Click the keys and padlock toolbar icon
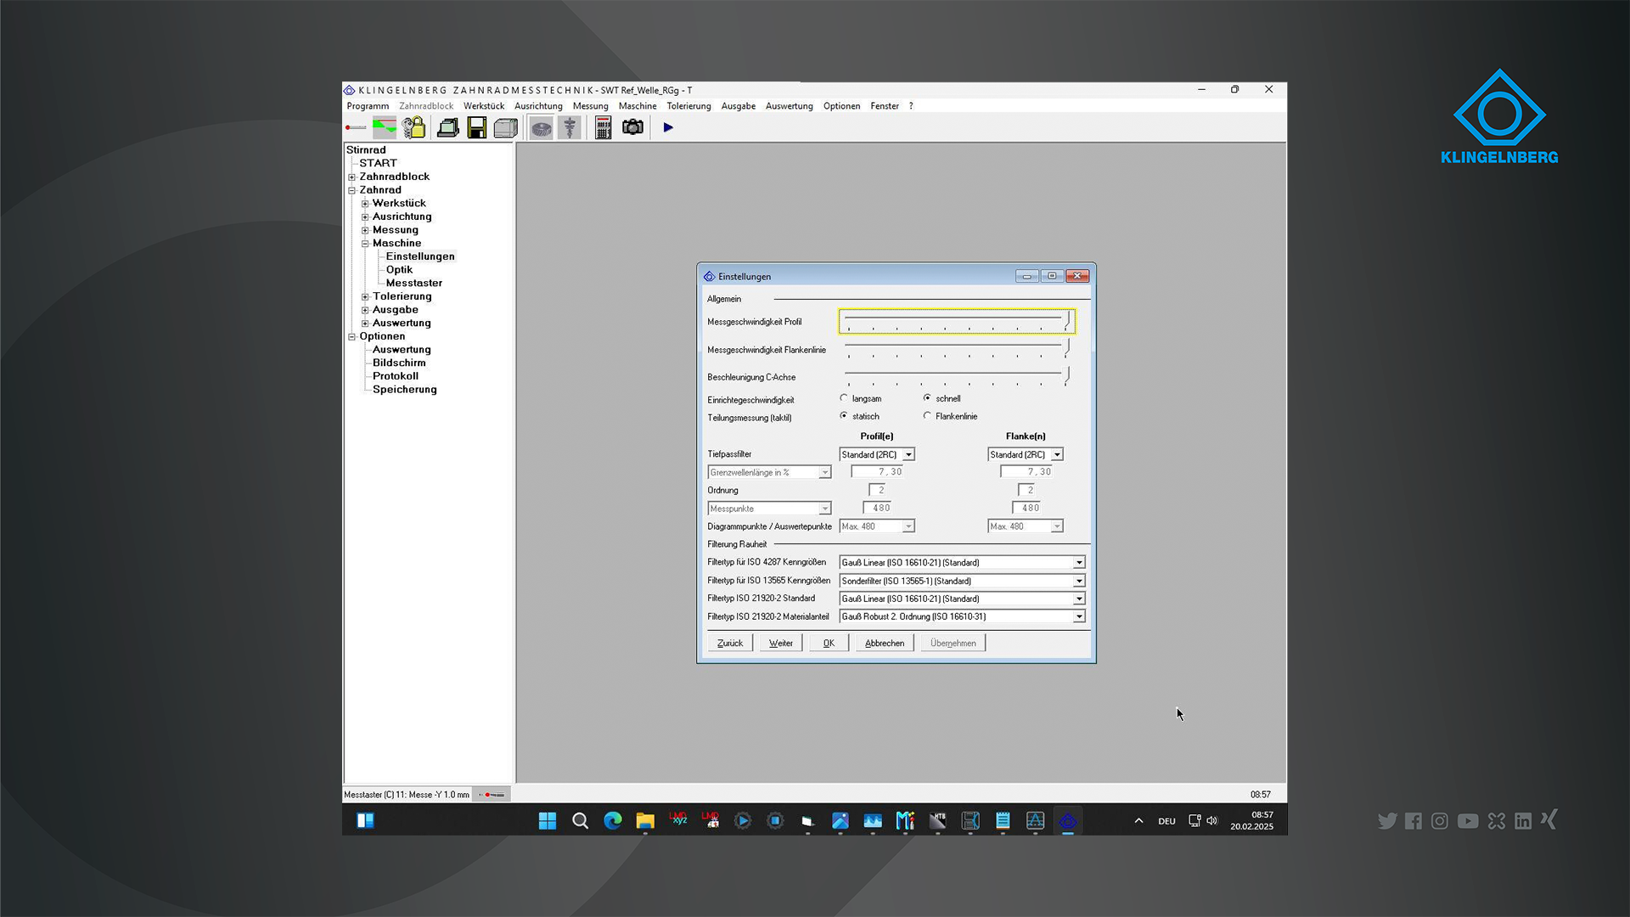 [414, 127]
